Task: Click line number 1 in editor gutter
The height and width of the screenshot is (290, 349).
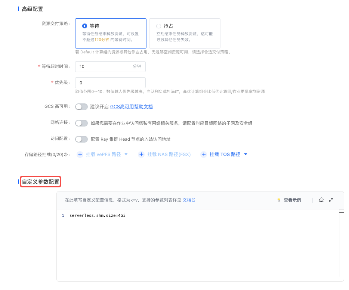Action: pyautogui.click(x=63, y=215)
